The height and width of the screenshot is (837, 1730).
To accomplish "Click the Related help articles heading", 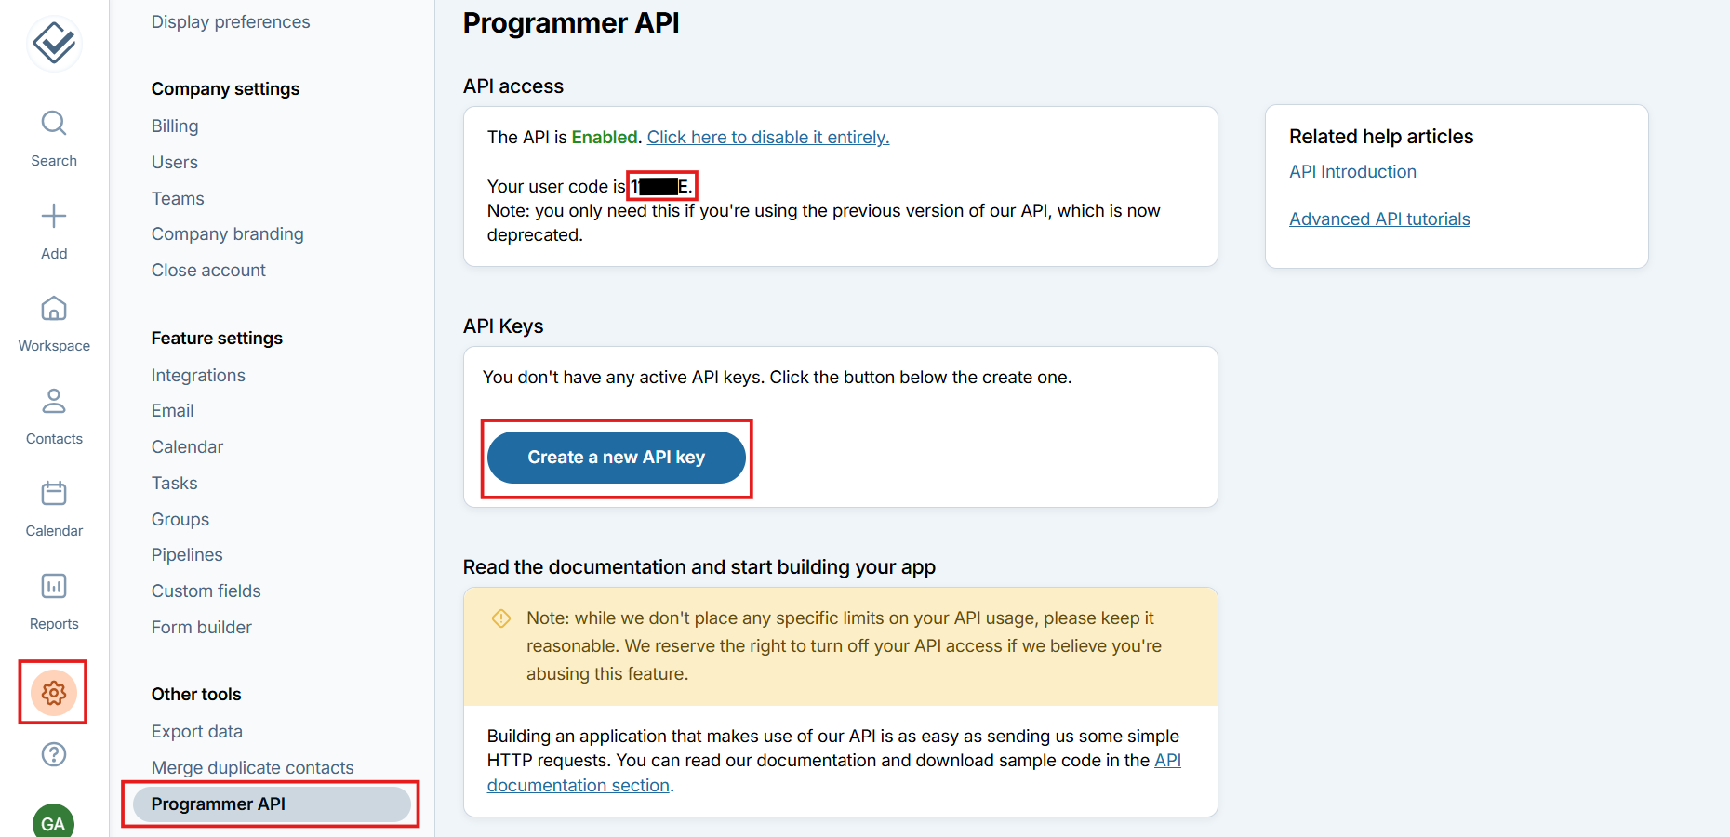I will click(1381, 137).
